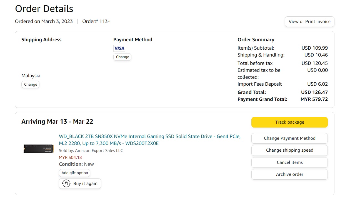Open the WD_BLACK SSD product thumbnail

(38, 149)
